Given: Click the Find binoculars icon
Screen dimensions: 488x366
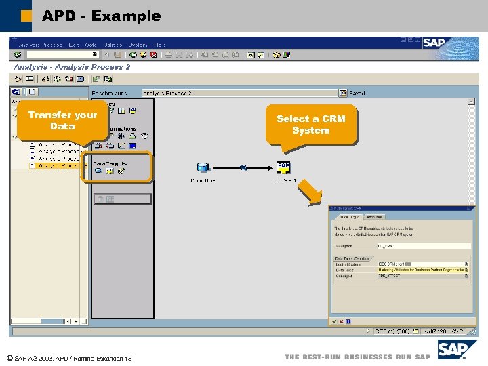Looking at the screenshot, I should [179, 55].
